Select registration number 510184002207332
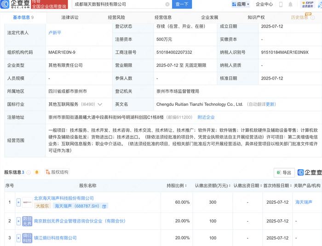This screenshot has height=246, width=322. coord(174,52)
